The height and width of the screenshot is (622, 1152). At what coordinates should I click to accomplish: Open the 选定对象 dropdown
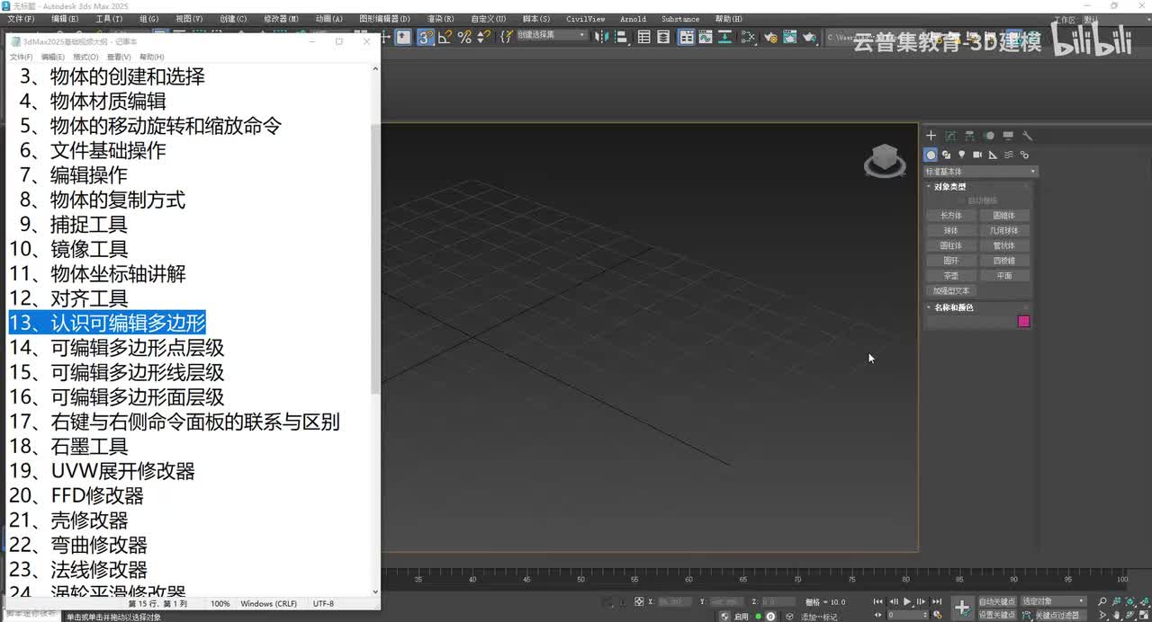(x=1054, y=601)
